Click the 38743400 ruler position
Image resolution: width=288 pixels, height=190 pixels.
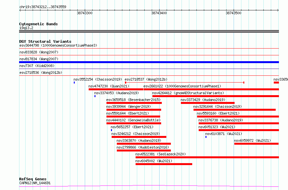(159, 13)
